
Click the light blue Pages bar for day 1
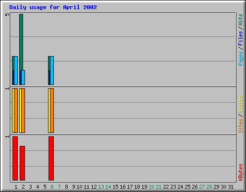[x=16, y=71]
